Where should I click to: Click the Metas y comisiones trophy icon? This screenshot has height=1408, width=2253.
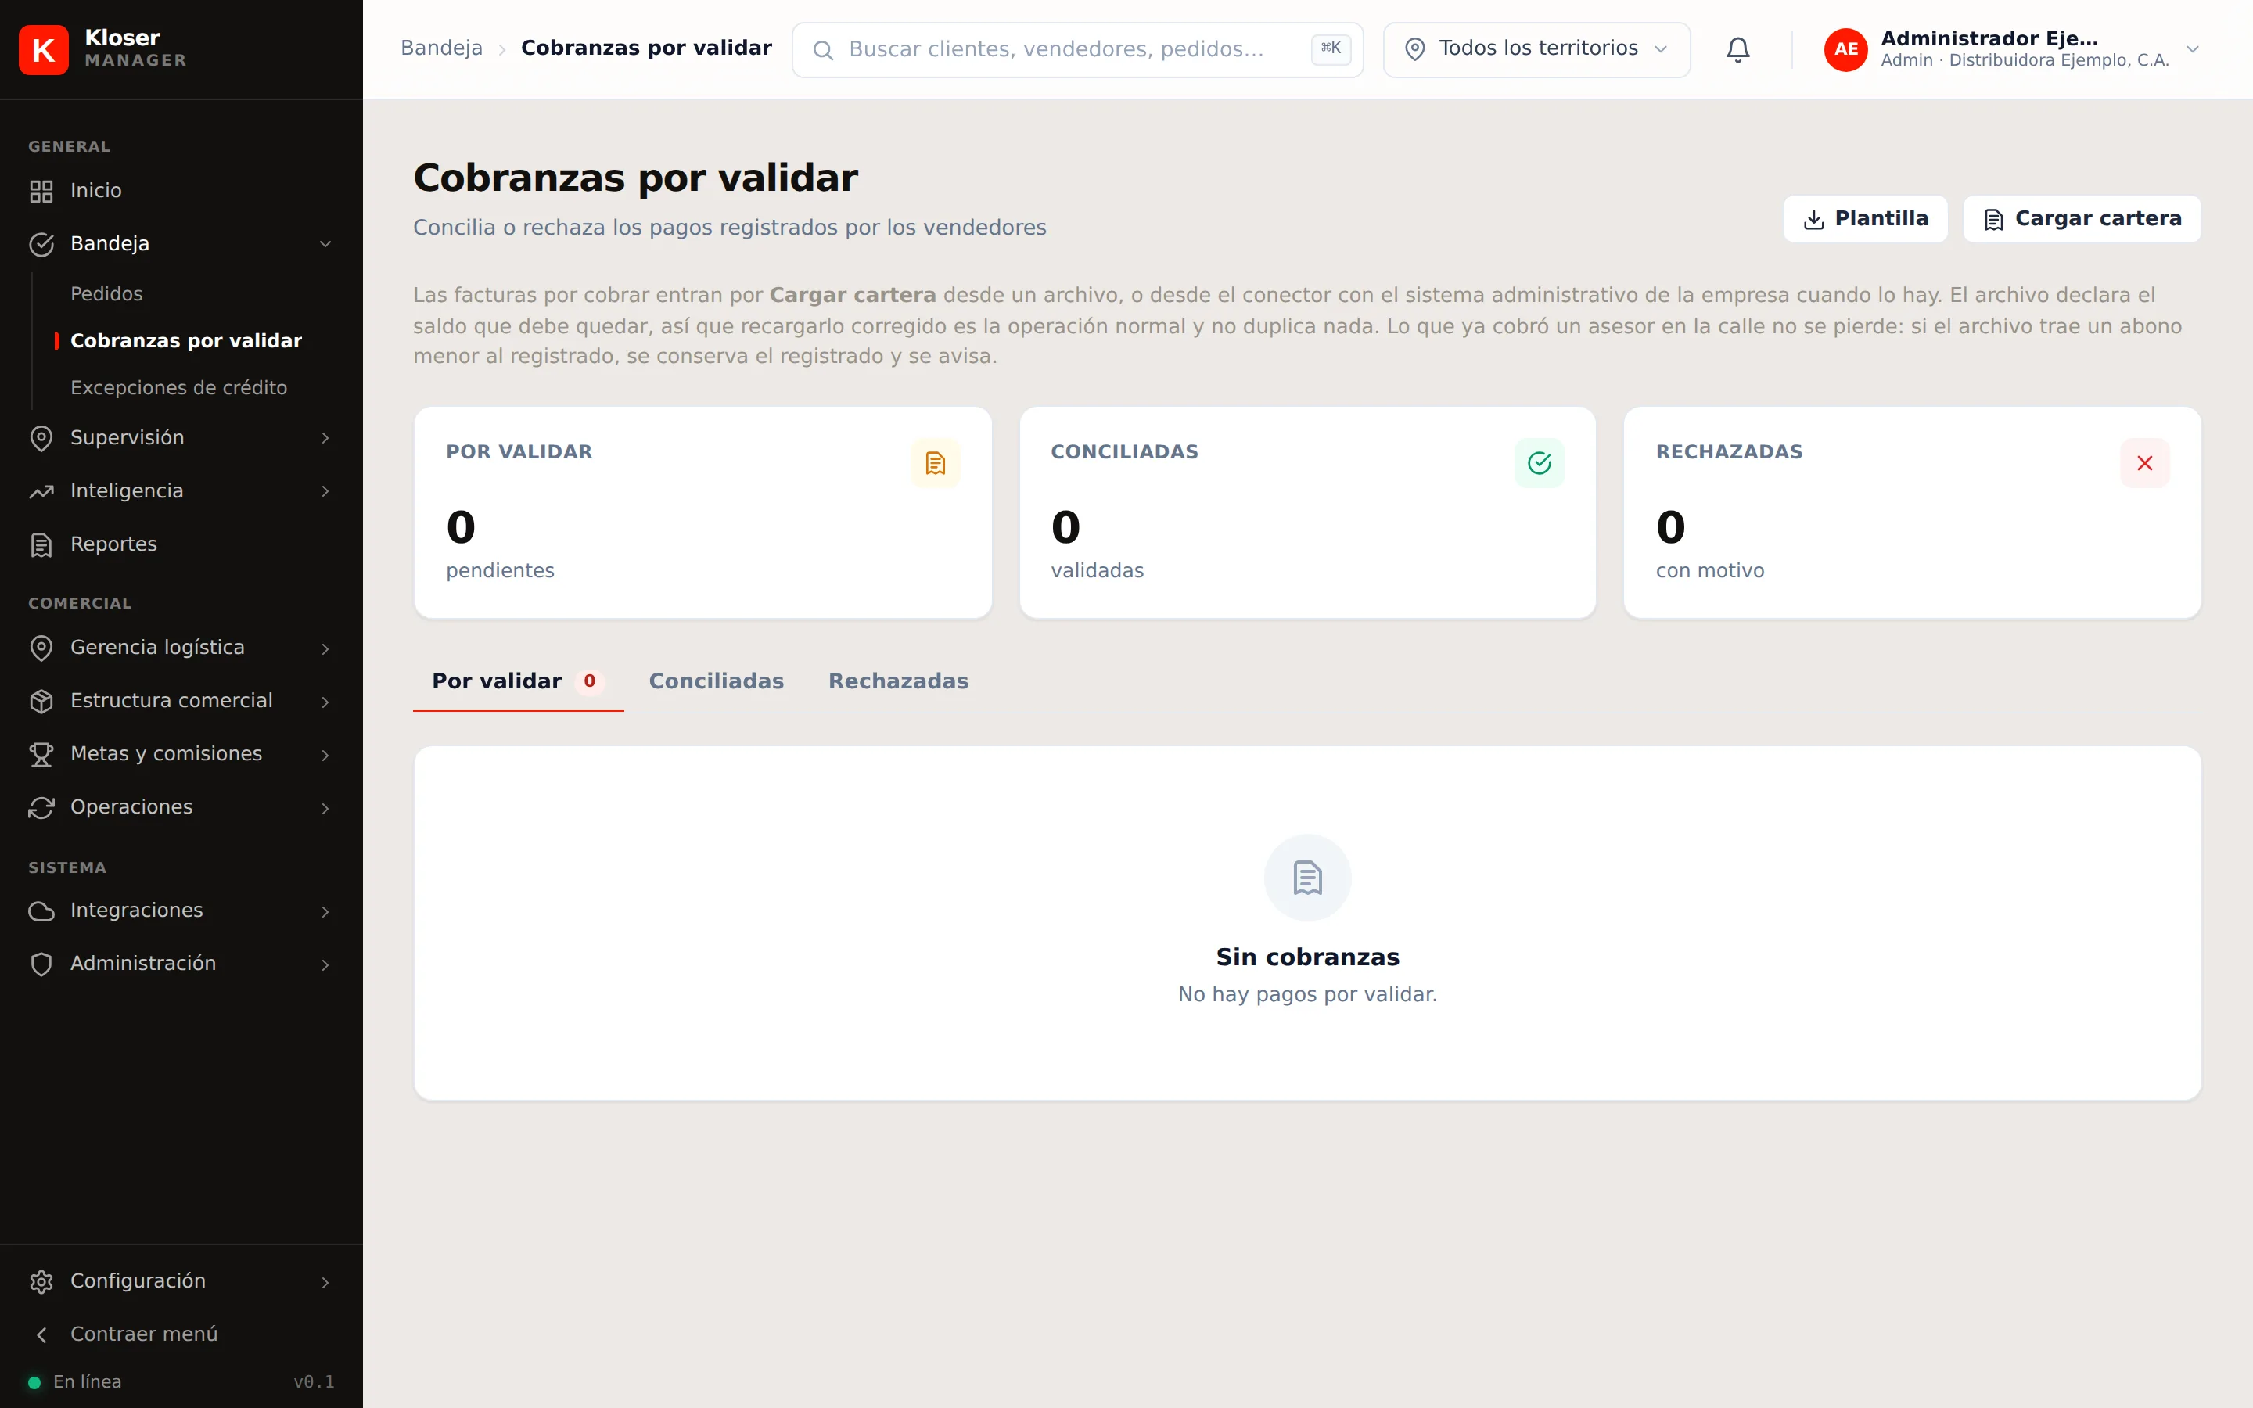click(41, 754)
